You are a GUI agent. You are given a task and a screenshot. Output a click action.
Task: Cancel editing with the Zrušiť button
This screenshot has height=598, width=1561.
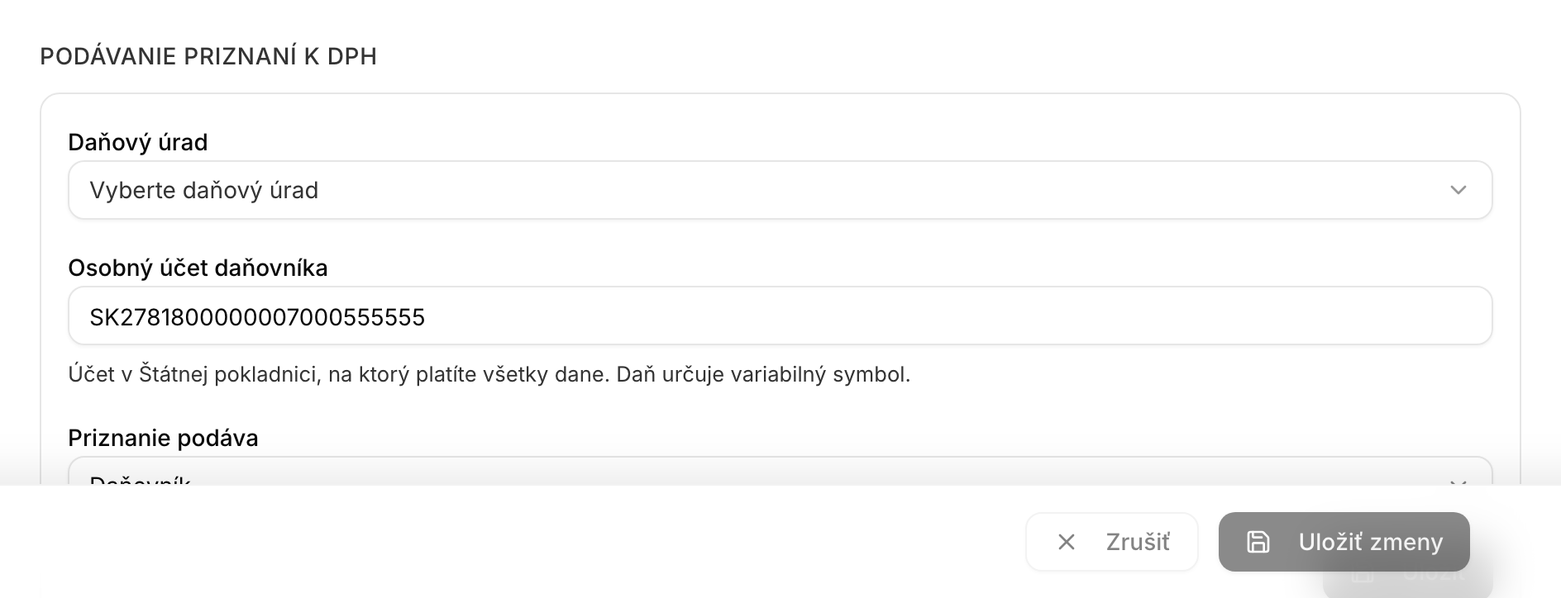click(1111, 542)
